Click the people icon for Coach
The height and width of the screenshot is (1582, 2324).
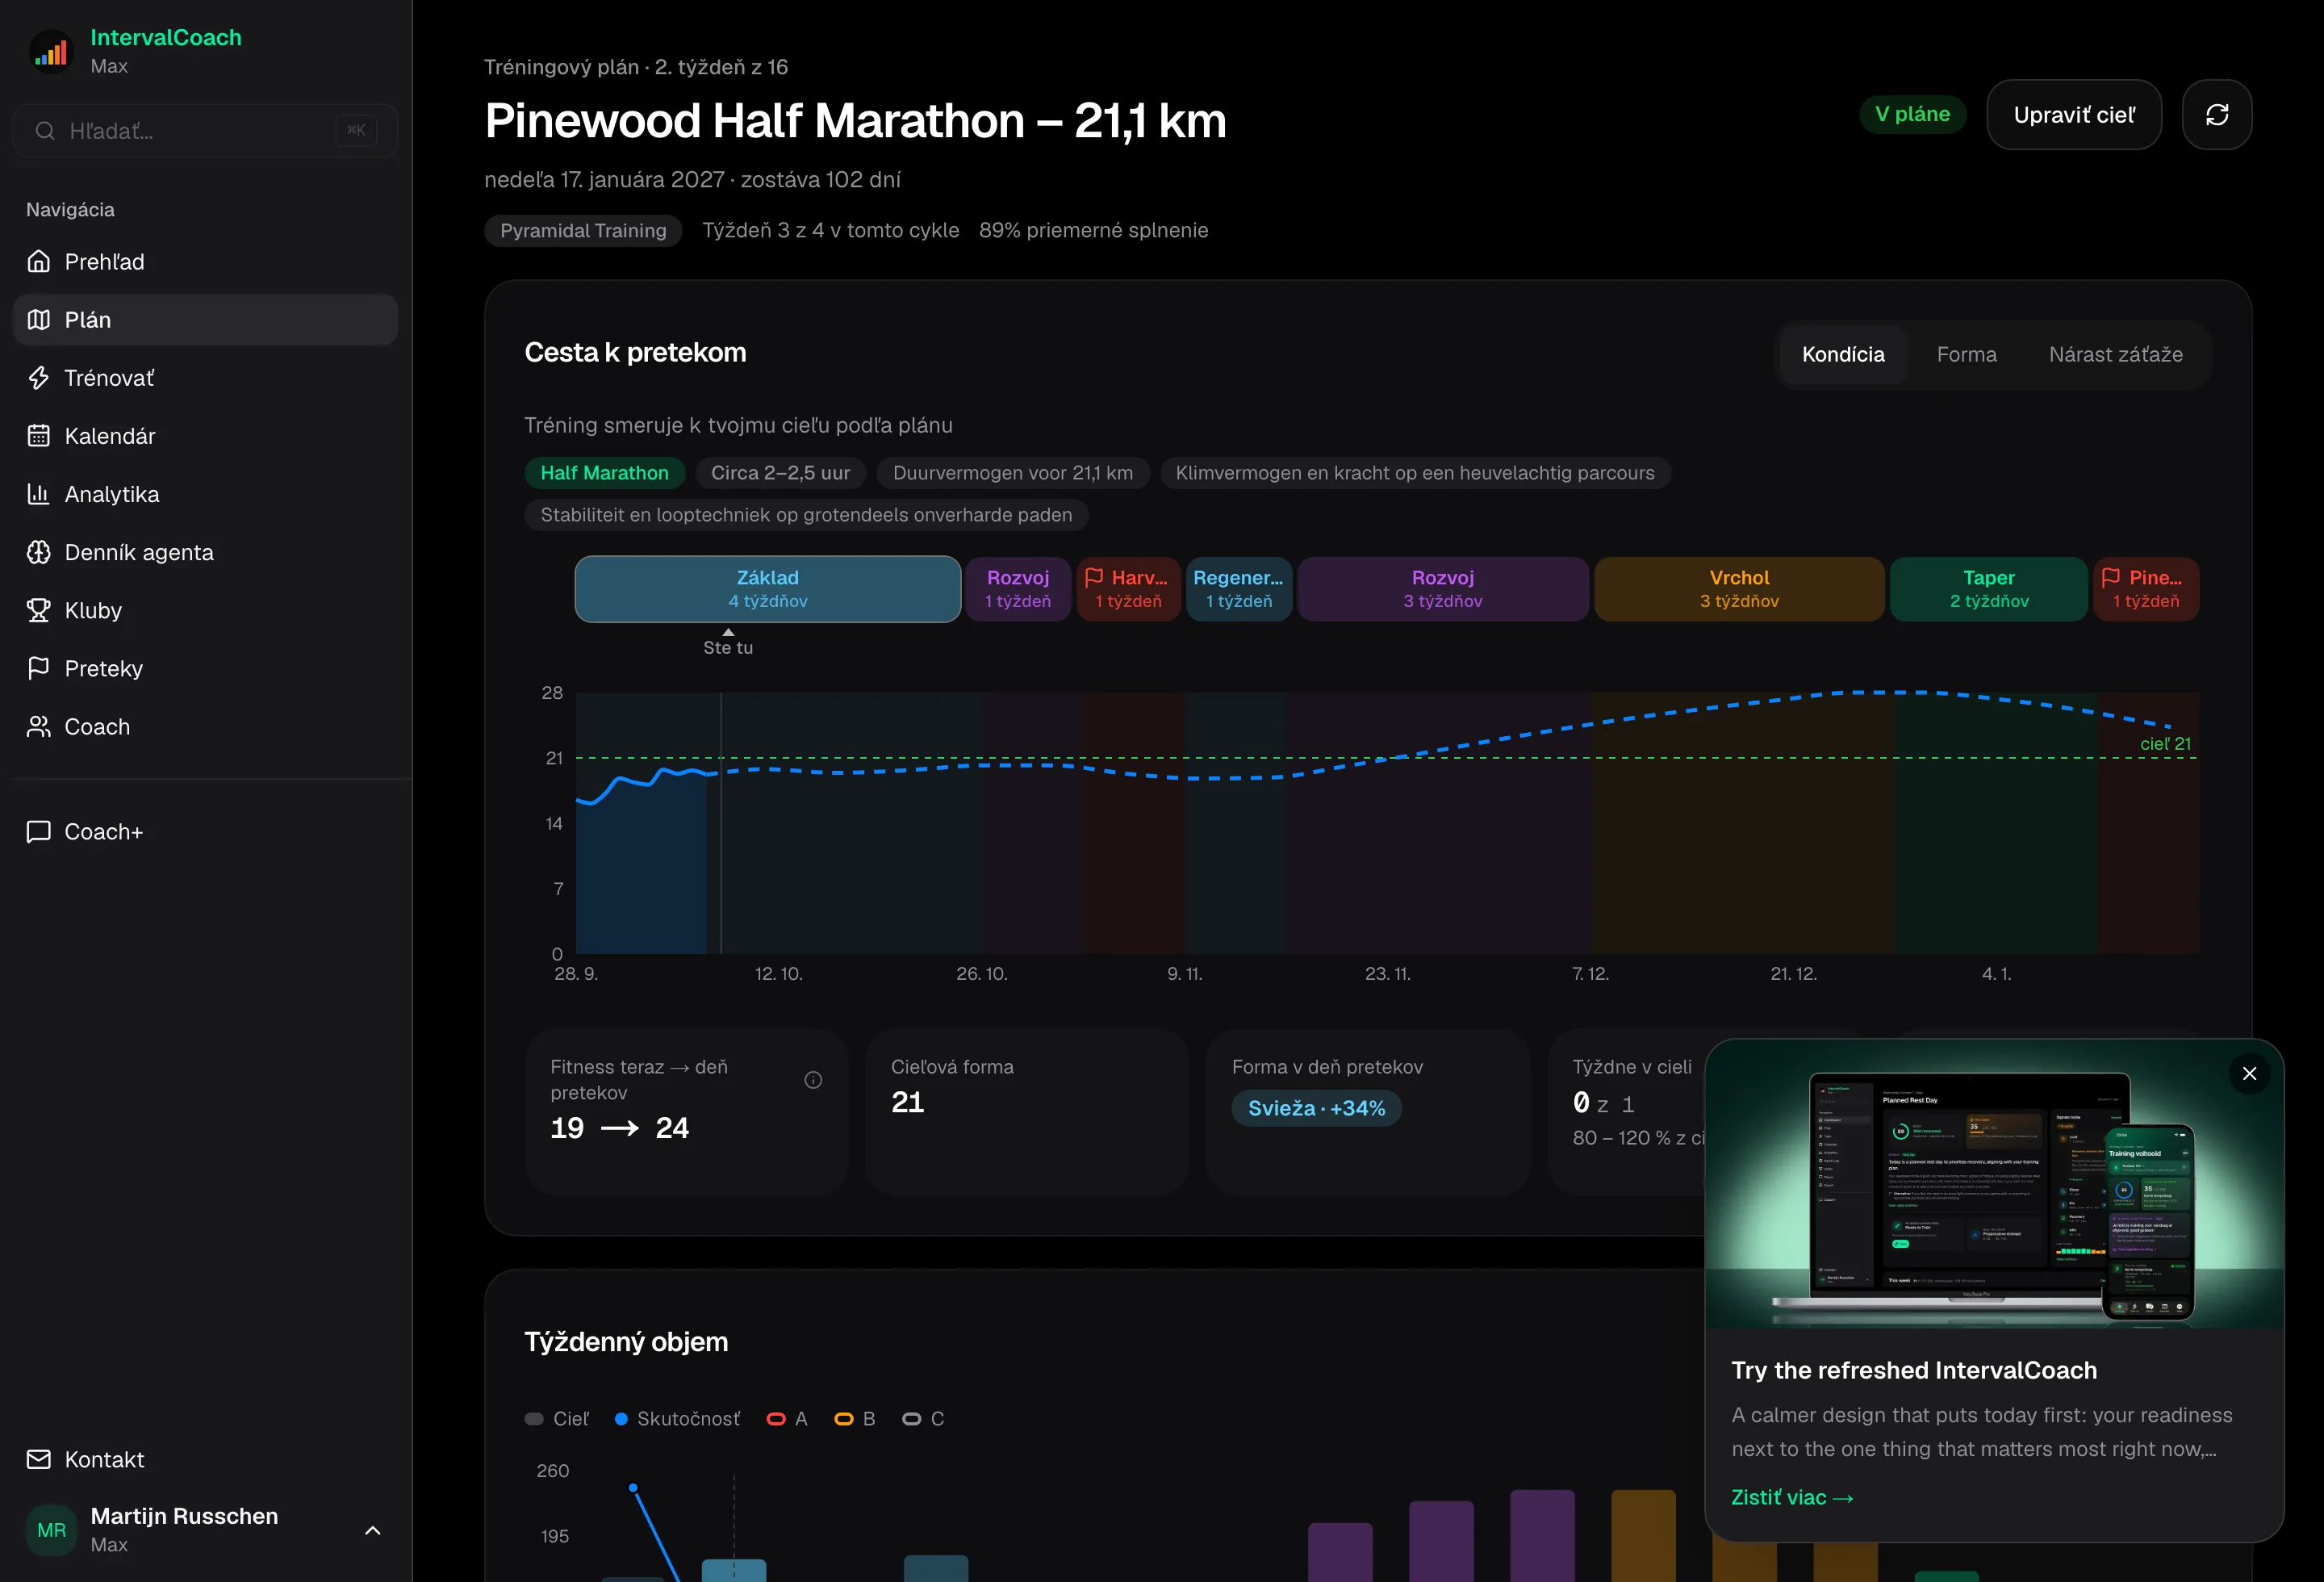point(39,726)
